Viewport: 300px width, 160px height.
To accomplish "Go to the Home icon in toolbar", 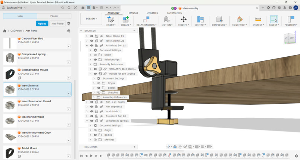I will coord(83,8).
